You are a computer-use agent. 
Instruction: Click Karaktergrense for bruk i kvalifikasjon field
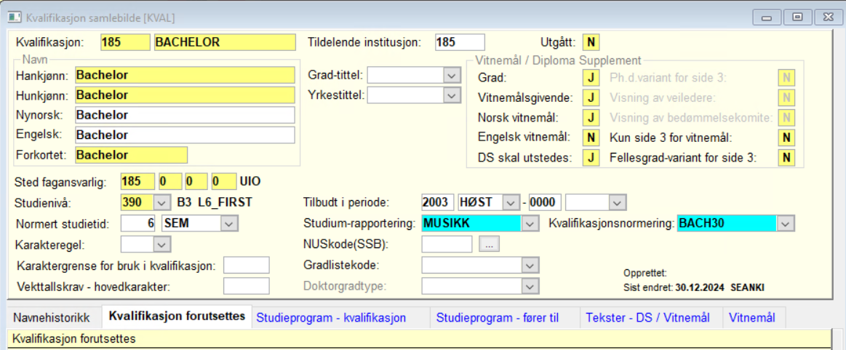click(x=246, y=266)
